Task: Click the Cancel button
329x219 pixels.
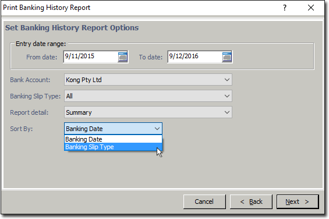Action: (204, 202)
